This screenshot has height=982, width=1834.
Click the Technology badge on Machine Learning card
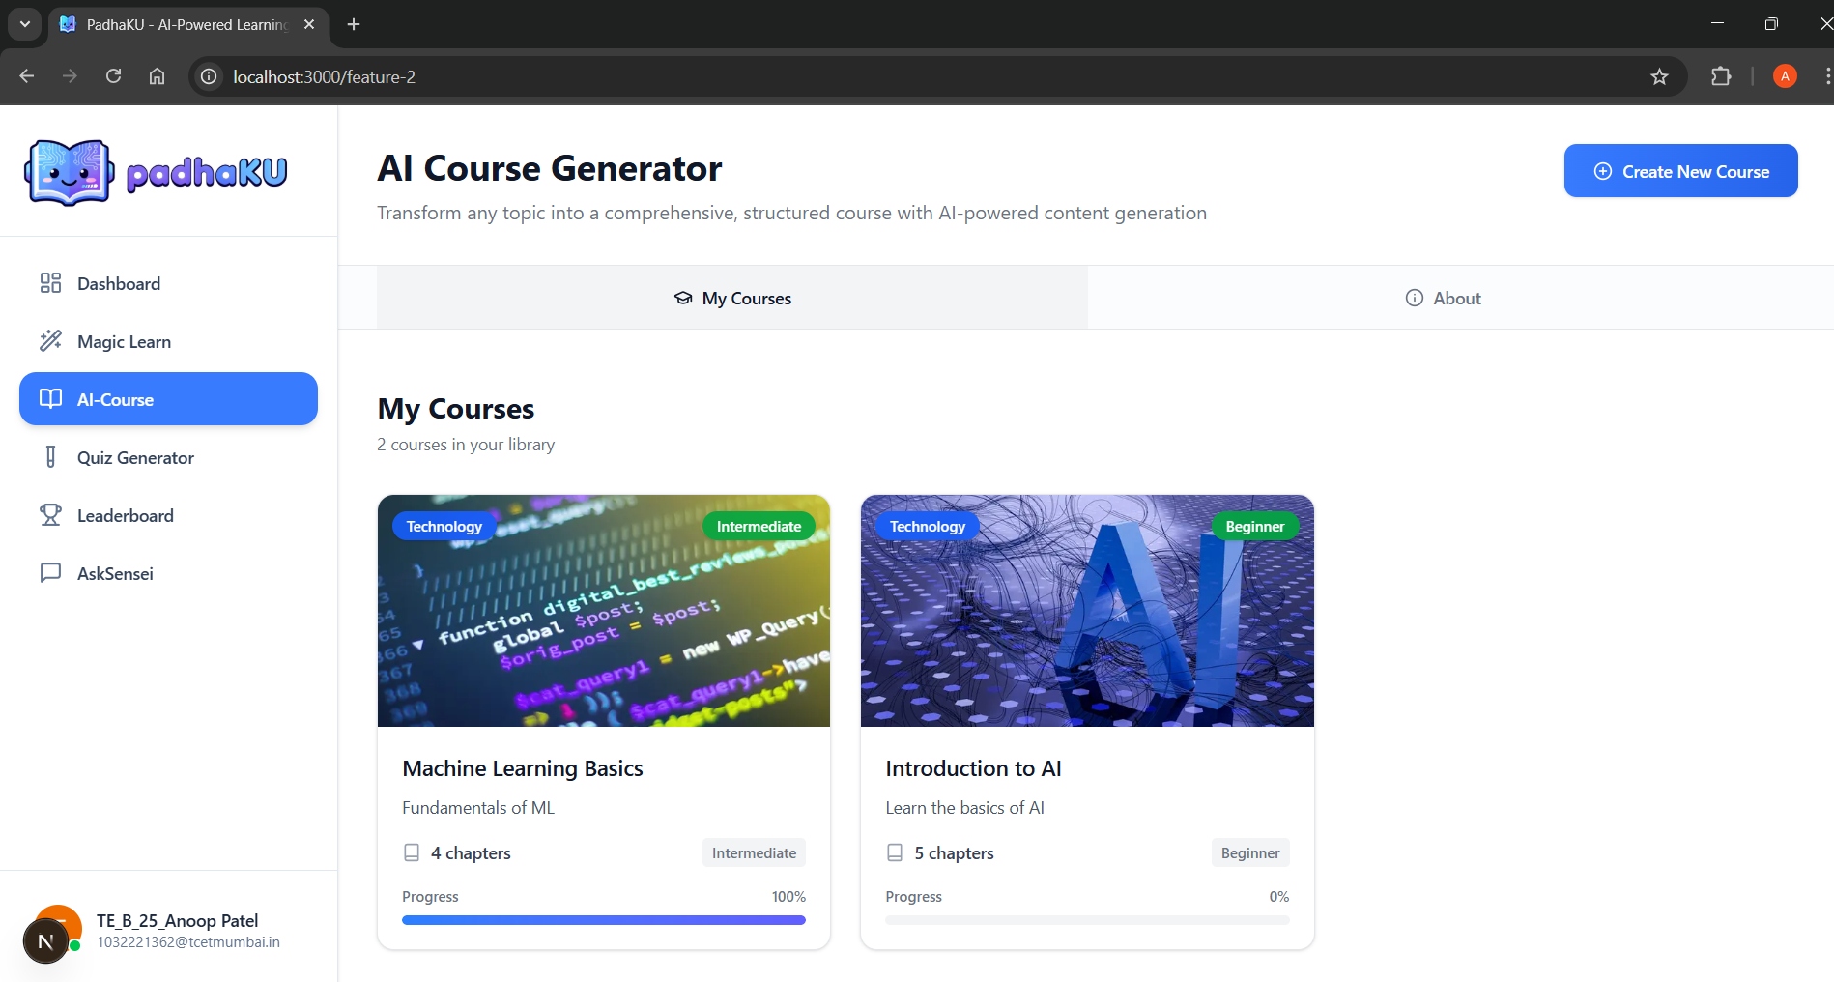444,526
